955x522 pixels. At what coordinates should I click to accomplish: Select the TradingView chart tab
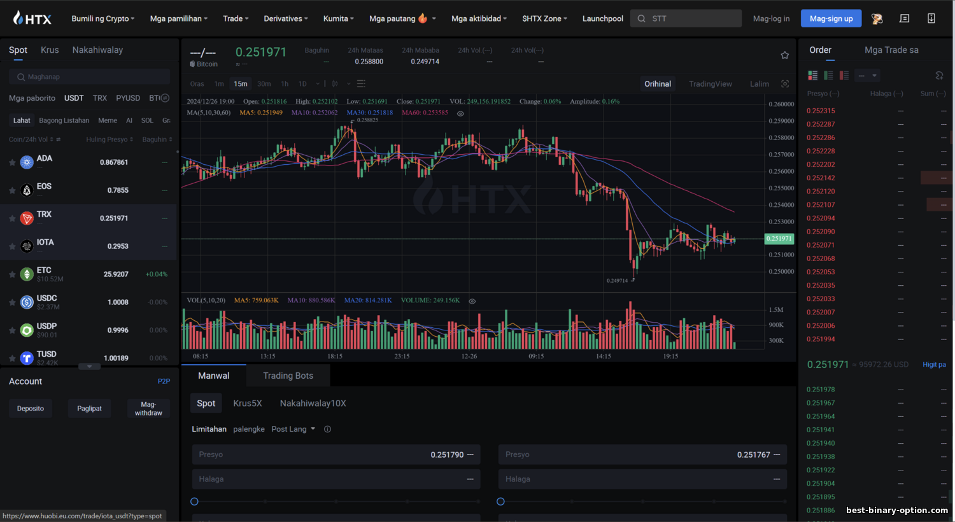711,84
